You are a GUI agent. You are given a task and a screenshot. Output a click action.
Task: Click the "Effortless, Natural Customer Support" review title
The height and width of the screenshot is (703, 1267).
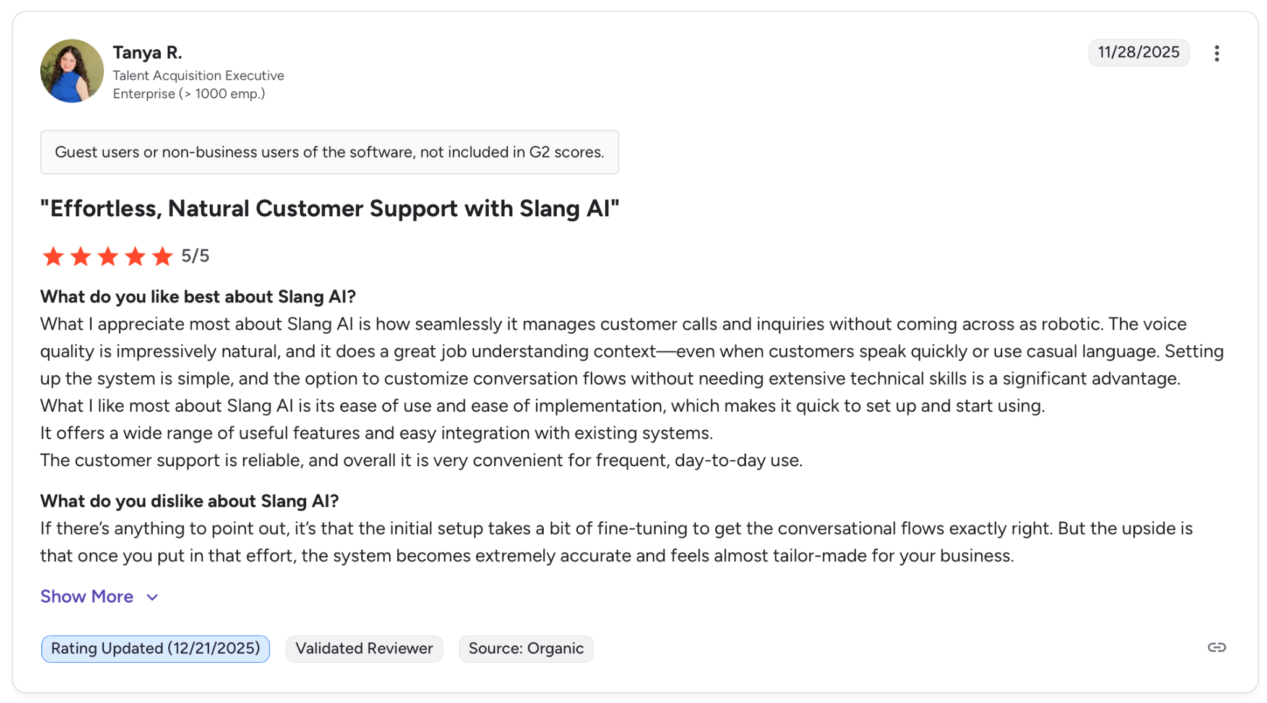pos(330,209)
